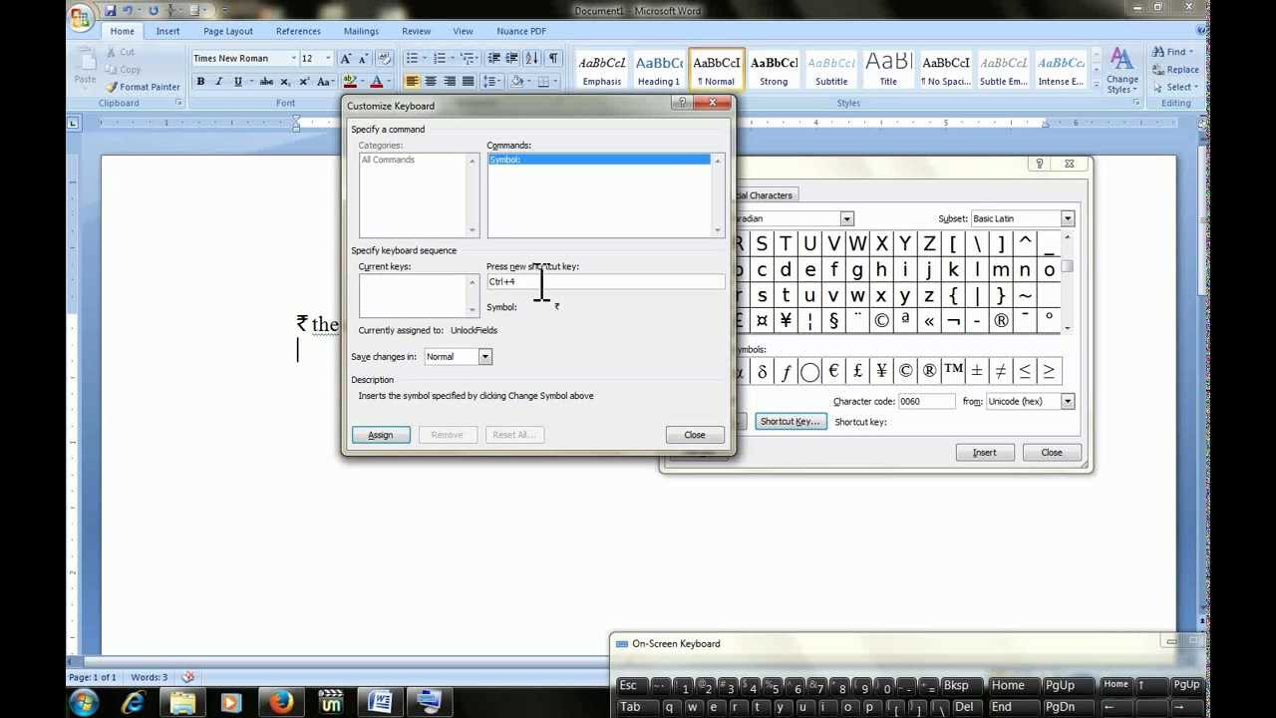Show or hide paragraph marks
Screen dimensions: 1276x718
pos(553,59)
